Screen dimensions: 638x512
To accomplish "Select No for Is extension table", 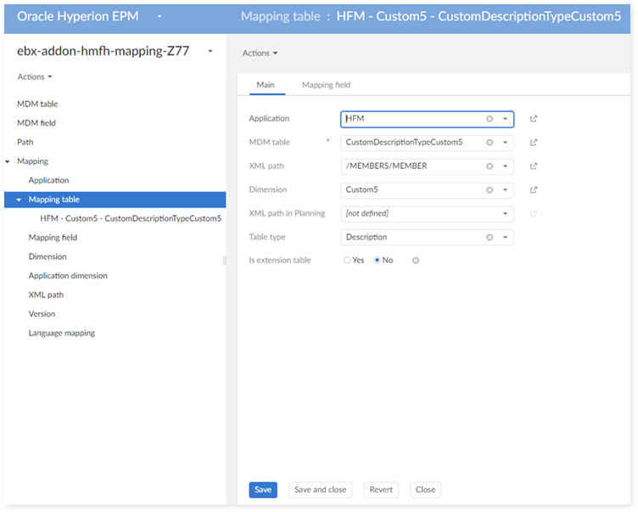I will click(x=378, y=261).
